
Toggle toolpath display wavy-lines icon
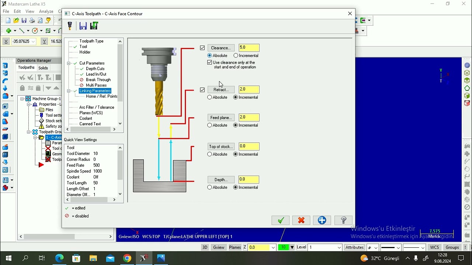31,88
